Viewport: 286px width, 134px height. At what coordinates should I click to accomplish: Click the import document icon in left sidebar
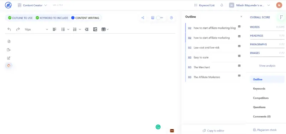(9, 41)
